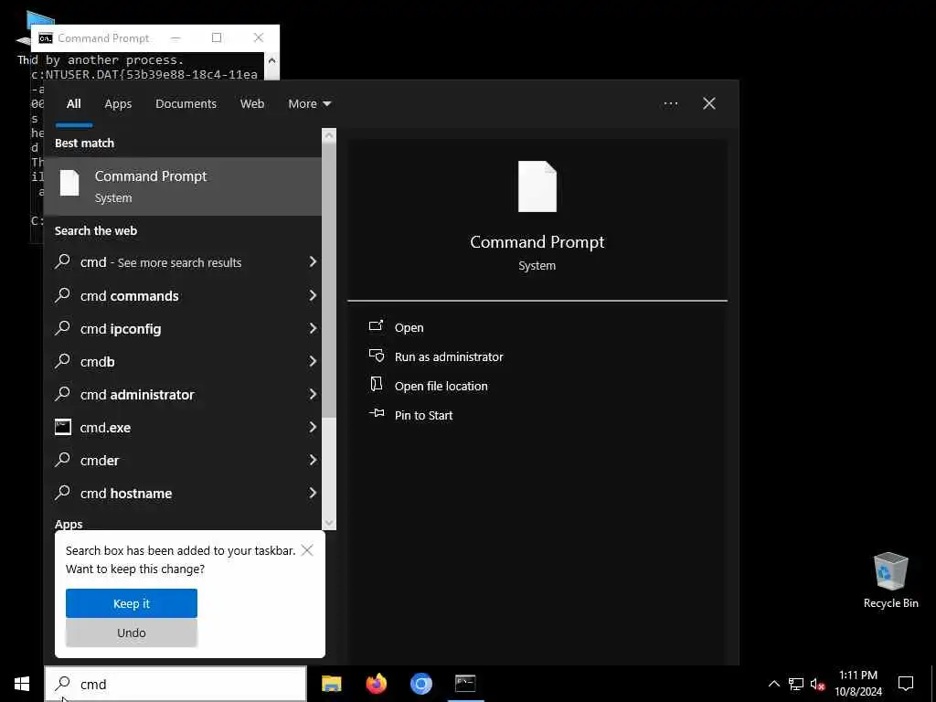The image size is (936, 702).
Task: Click Open in the preview pane
Action: [x=409, y=328]
